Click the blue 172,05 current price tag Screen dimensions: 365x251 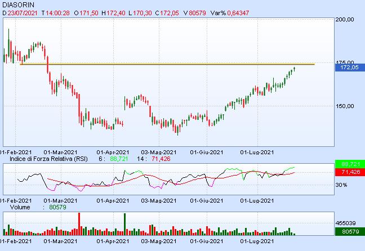350,68
